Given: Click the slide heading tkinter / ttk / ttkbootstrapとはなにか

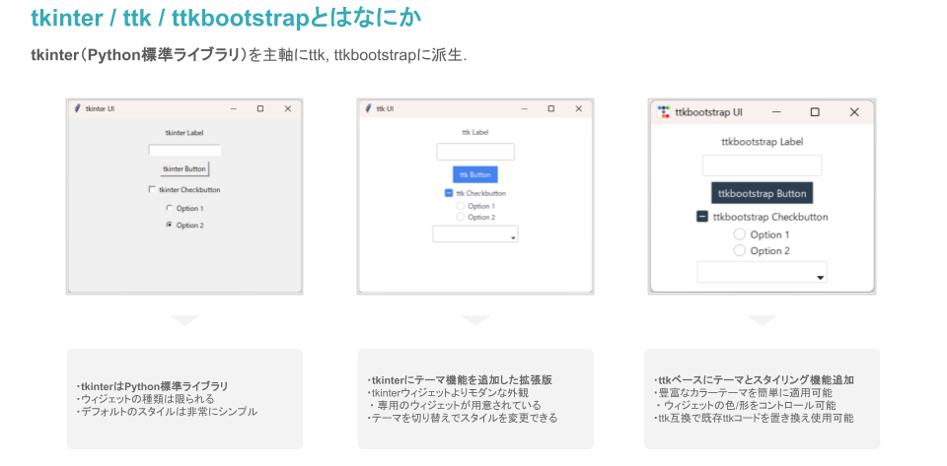Looking at the screenshot, I should tap(226, 18).
